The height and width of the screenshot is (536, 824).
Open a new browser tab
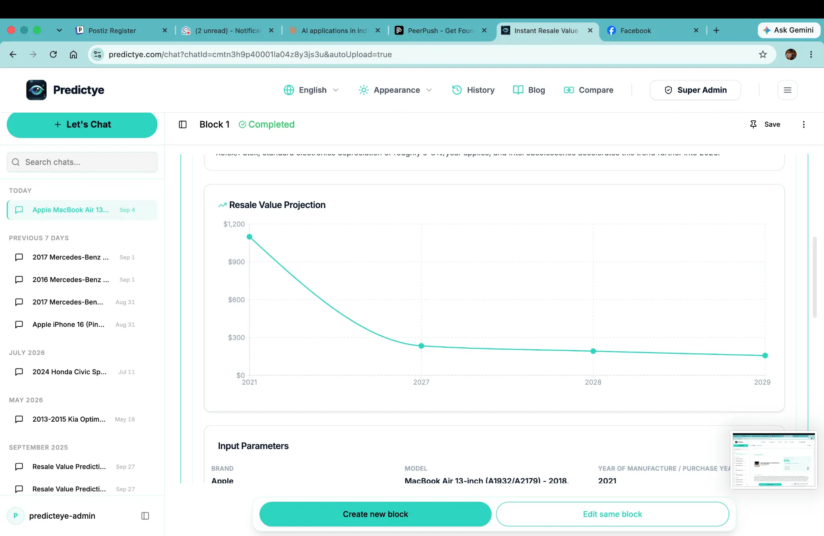716,30
